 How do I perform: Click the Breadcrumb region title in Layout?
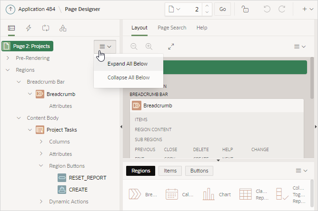click(x=158, y=105)
